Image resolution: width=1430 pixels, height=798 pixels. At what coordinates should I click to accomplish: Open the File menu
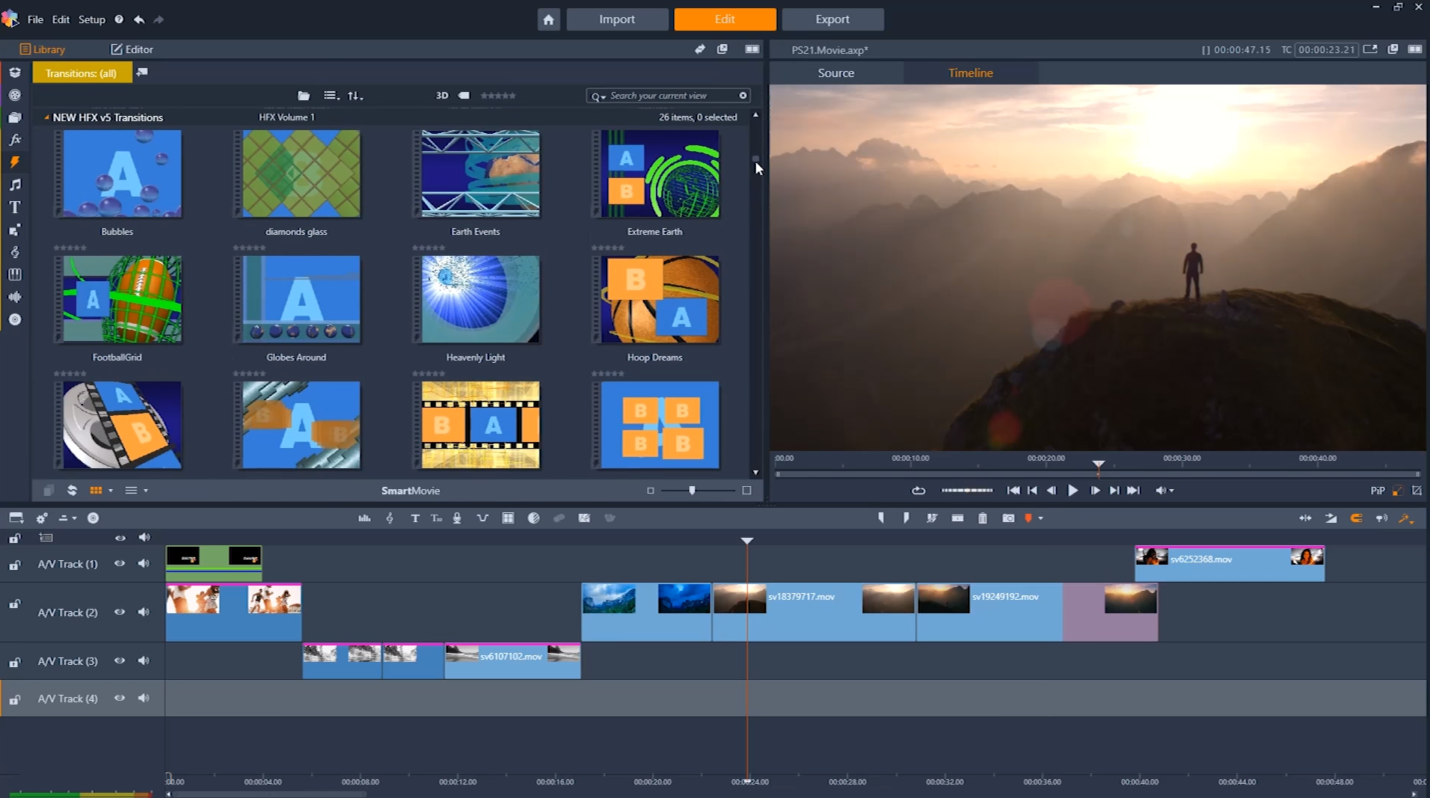pyautogui.click(x=35, y=19)
